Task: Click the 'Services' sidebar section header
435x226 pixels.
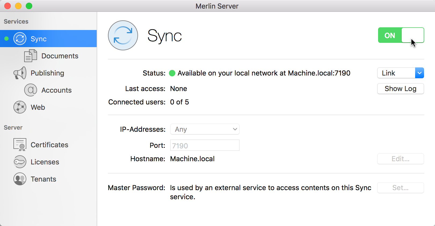Action: point(16,21)
